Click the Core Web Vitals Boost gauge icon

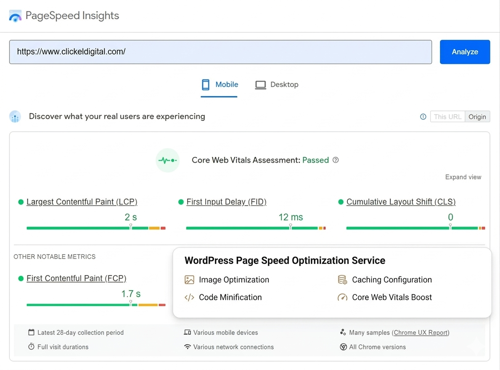tap(342, 297)
